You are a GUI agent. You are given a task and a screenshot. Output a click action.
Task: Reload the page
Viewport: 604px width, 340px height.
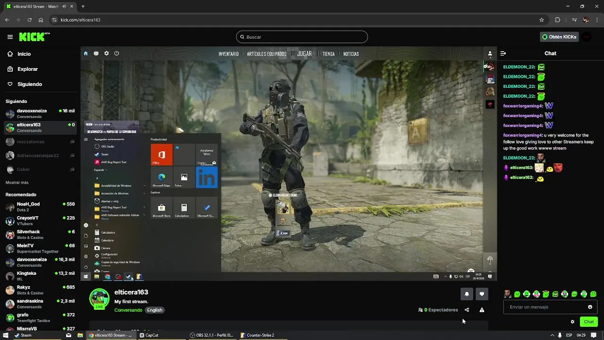click(29, 20)
